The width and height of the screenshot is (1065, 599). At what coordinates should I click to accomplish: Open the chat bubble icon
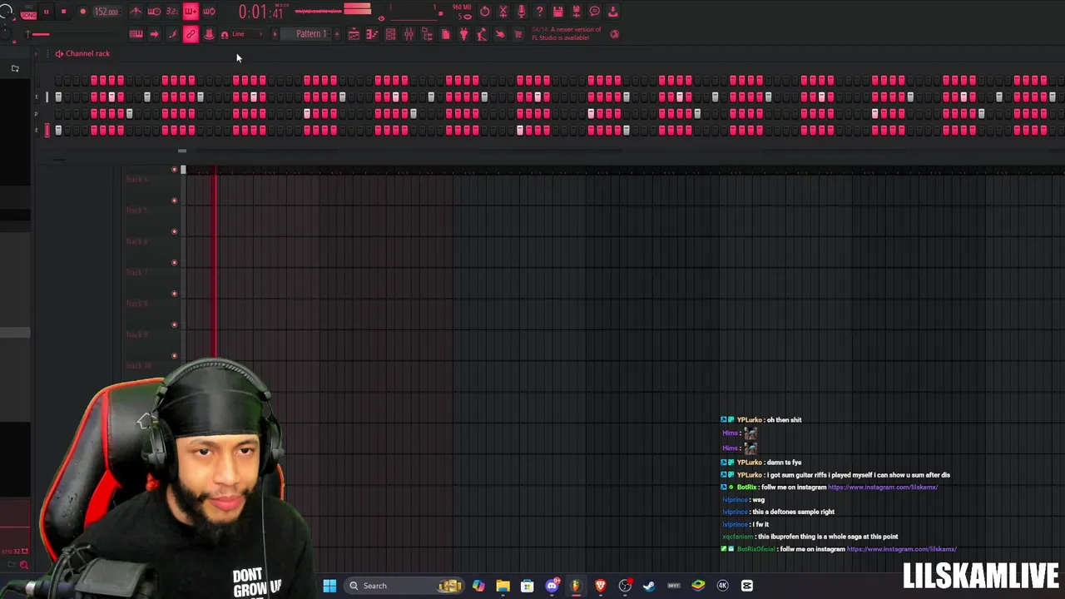(594, 12)
